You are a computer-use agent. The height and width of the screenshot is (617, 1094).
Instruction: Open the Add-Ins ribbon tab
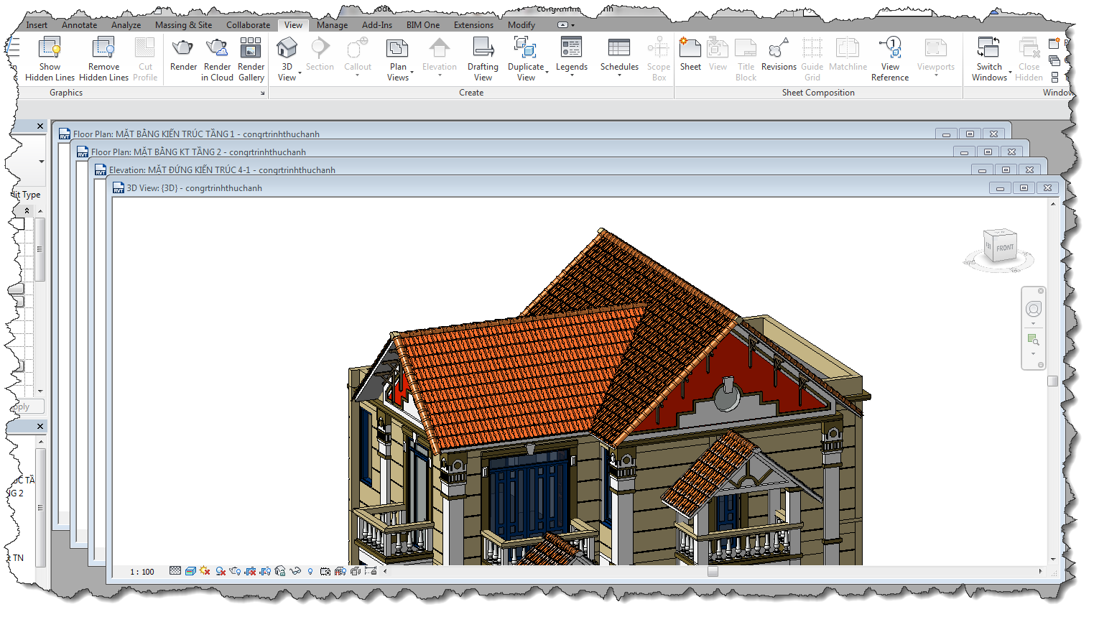tap(377, 25)
